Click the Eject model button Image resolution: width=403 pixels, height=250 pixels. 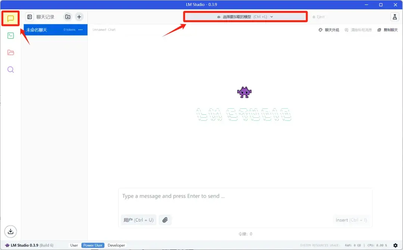pyautogui.click(x=318, y=17)
